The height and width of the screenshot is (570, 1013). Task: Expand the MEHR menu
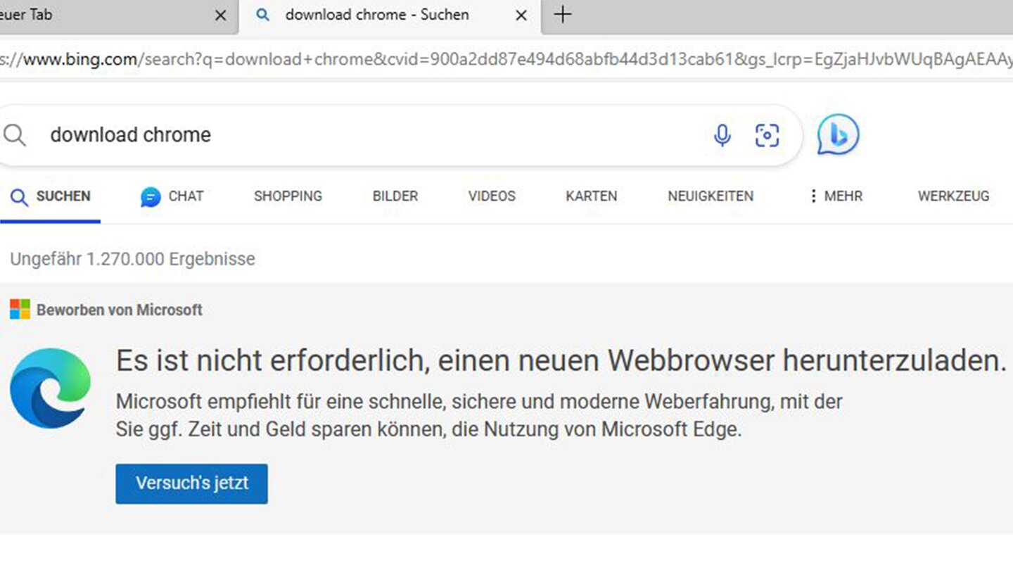point(835,196)
